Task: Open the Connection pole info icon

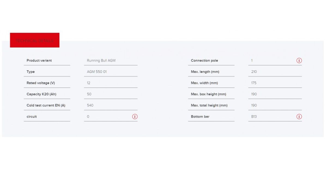Action: pyautogui.click(x=299, y=61)
